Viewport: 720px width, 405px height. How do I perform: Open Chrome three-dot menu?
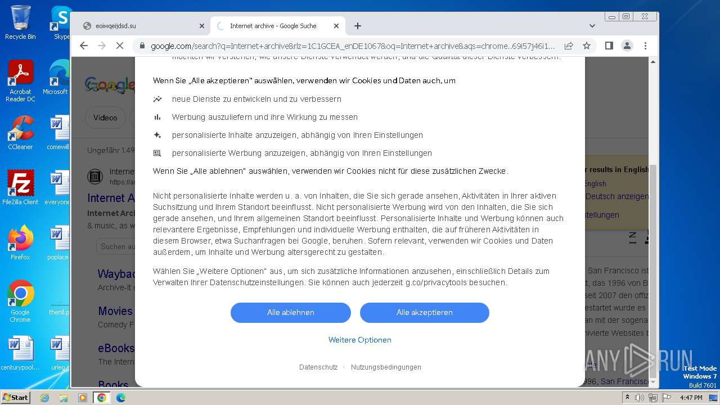(645, 46)
